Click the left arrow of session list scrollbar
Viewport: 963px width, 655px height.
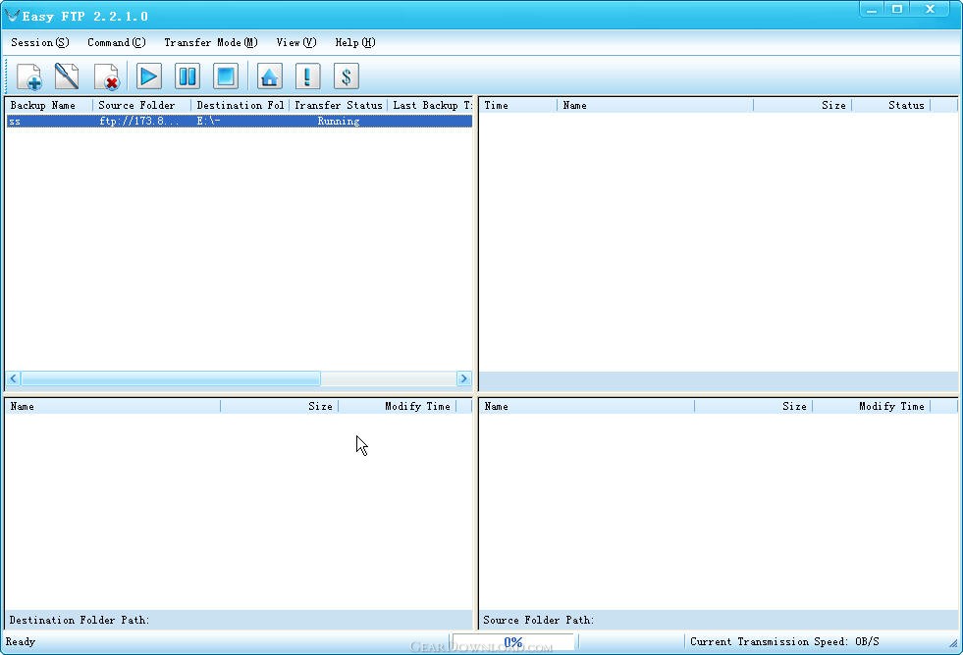(13, 378)
